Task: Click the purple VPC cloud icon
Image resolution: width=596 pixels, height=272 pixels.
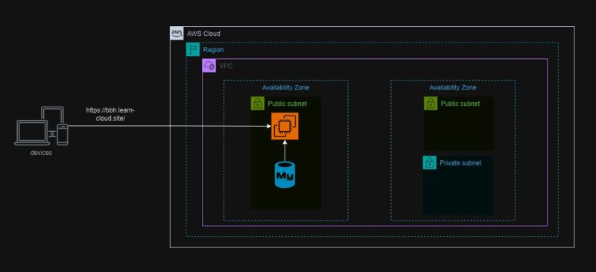Action: click(x=209, y=66)
